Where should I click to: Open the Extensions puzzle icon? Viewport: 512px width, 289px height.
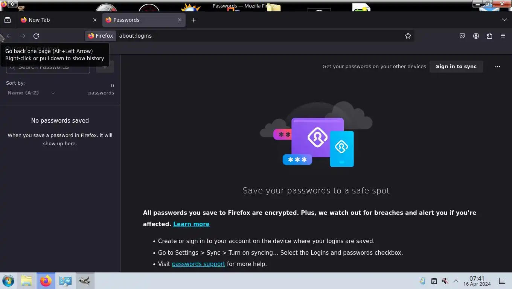point(489,36)
